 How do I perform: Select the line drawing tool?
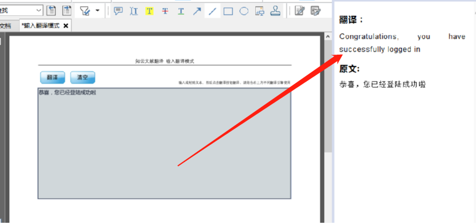point(213,11)
